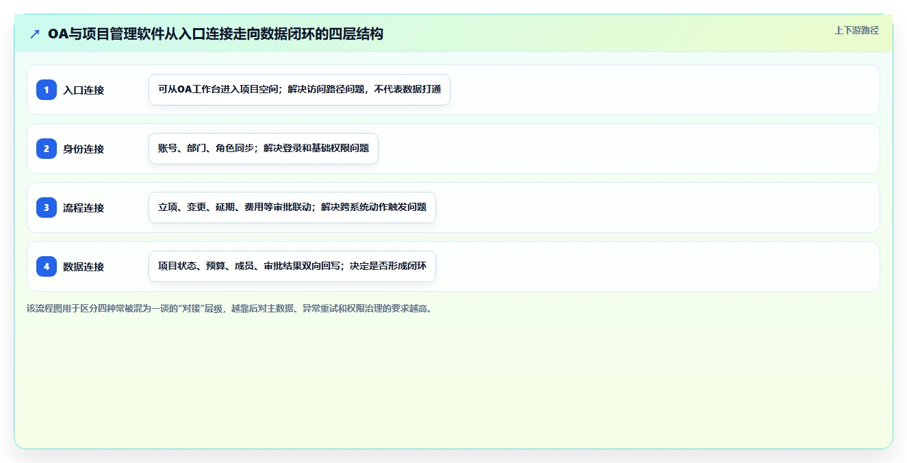Click the footnote starting 该流程图用于区分四种
907x463 pixels.
229,309
